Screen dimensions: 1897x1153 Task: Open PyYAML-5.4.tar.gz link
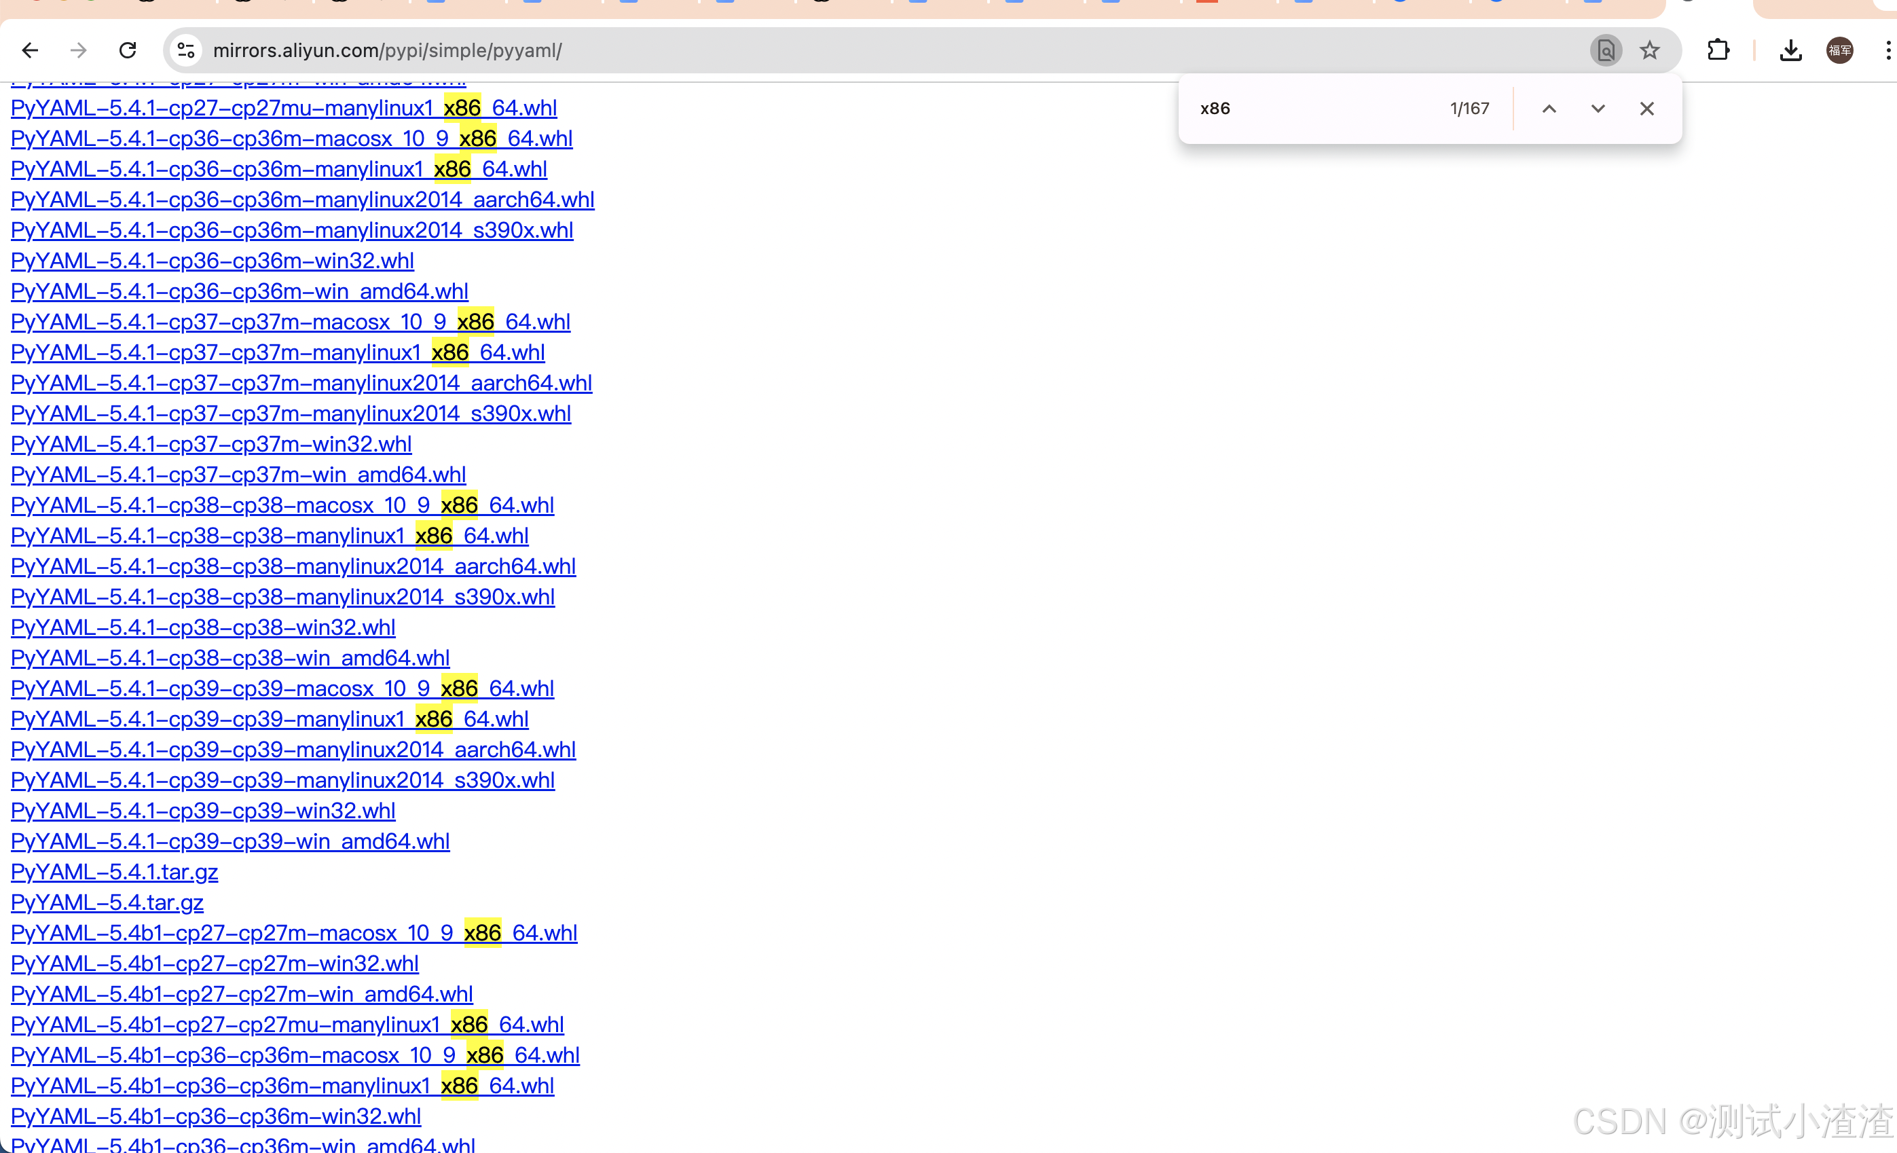coord(107,902)
